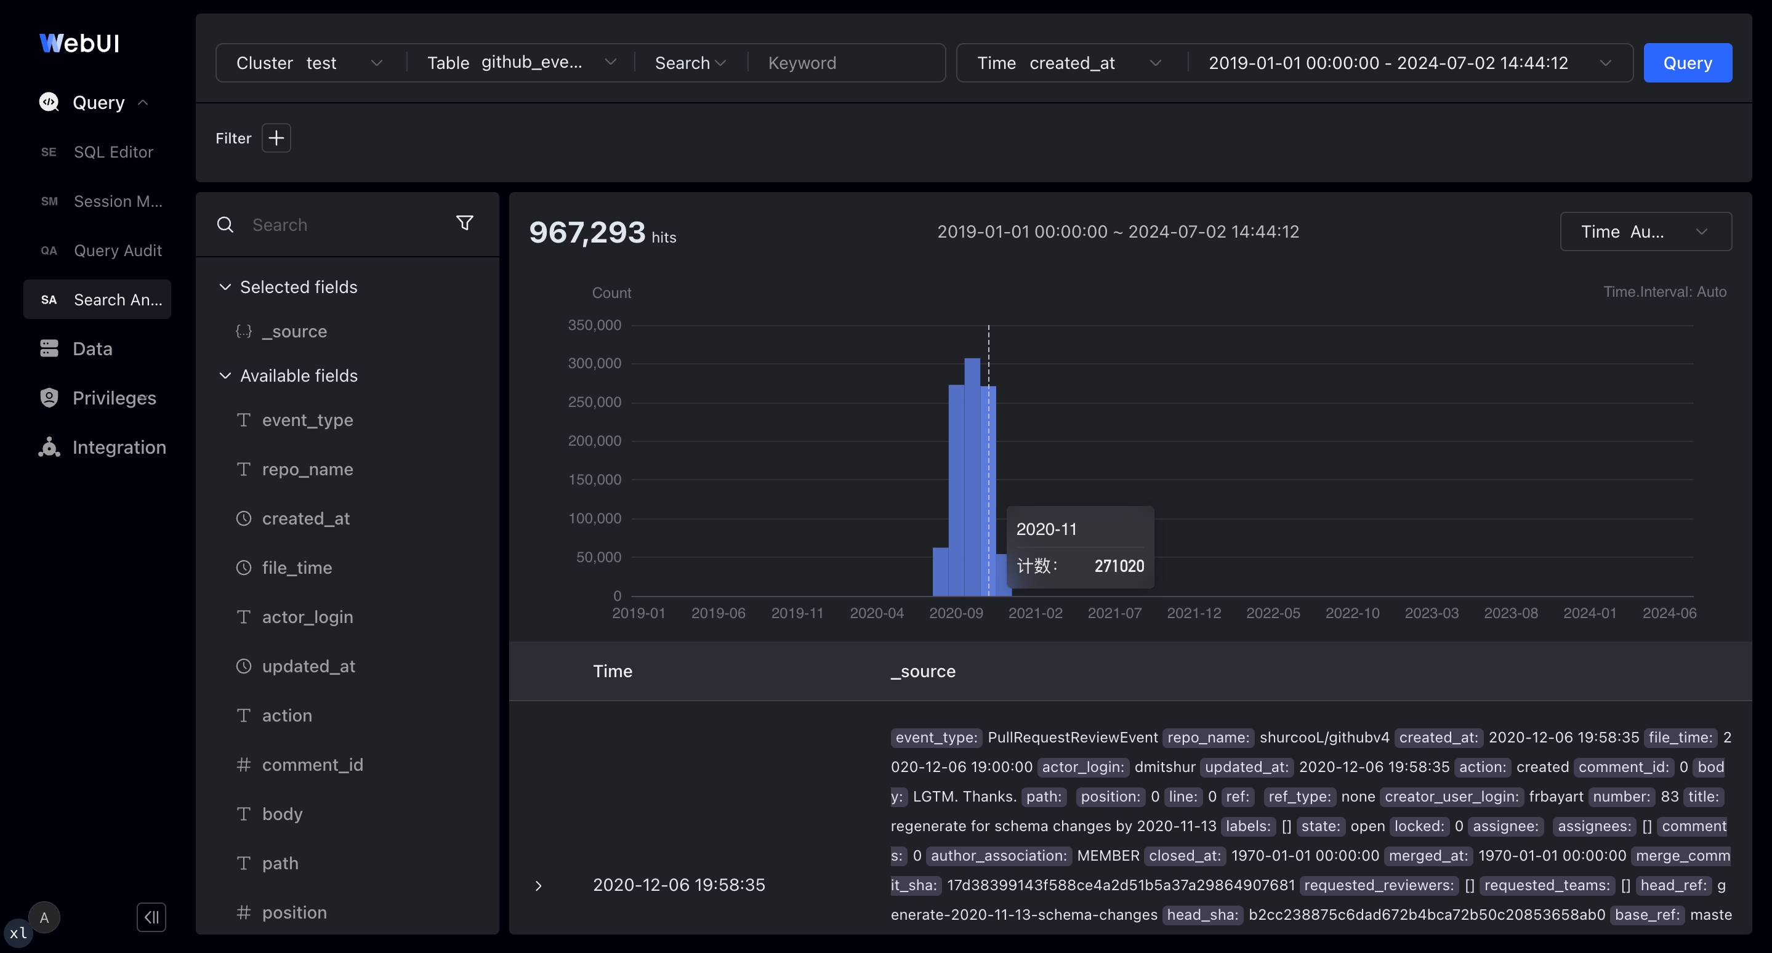
Task: Collapse the Available fields section
Action: pos(225,376)
